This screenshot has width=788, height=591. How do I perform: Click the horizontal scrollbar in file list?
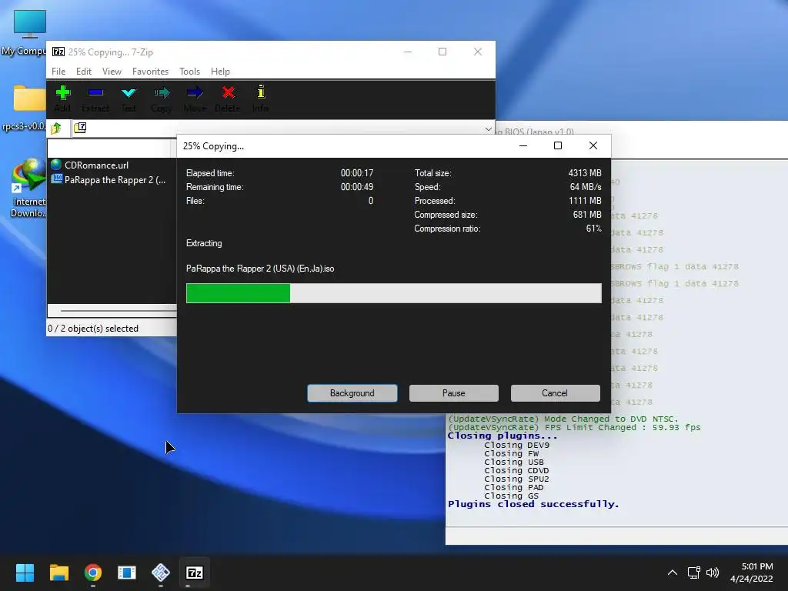point(119,311)
